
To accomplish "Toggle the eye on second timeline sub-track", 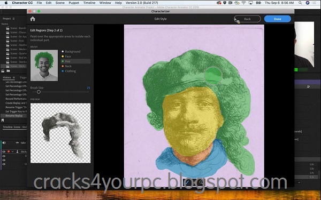I will click(x=4, y=156).
